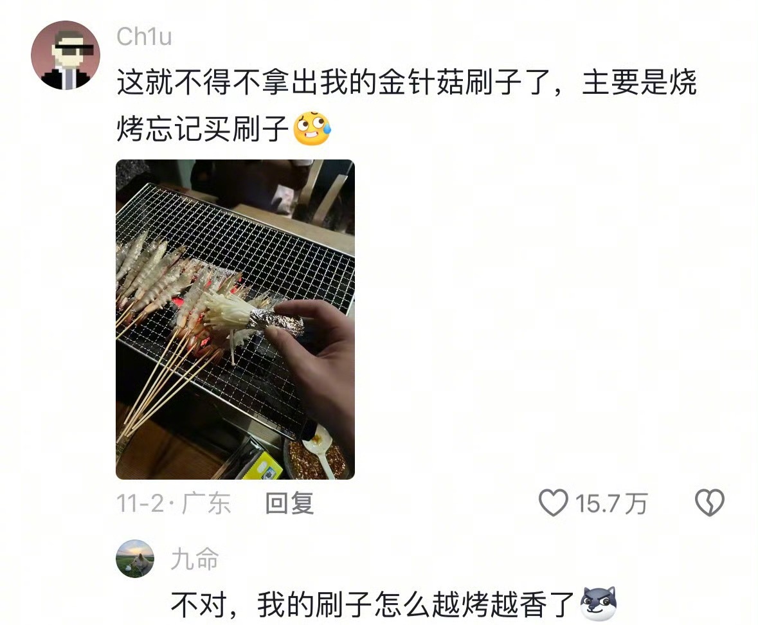Tap the 15.7万 like count
This screenshot has height=625, width=758.
coord(611,503)
